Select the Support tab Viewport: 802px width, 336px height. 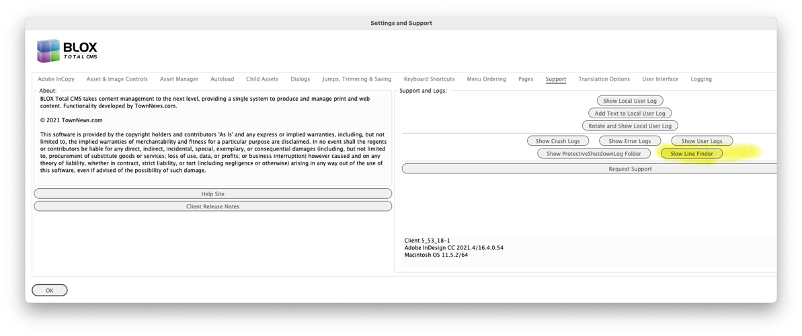pyautogui.click(x=556, y=79)
